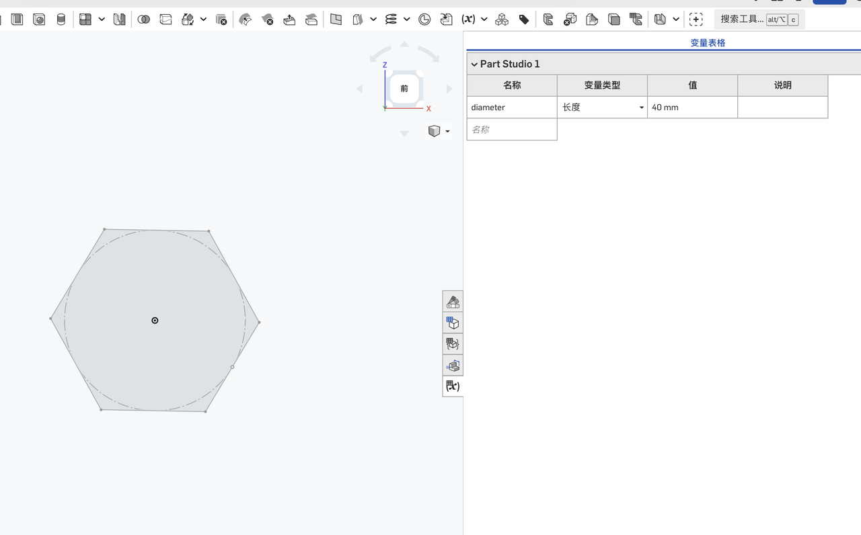Select the Split tool icon
This screenshot has height=535, width=861.
[166, 19]
